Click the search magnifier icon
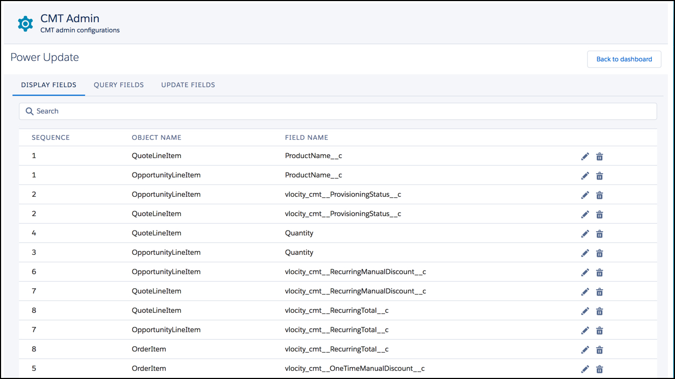The image size is (675, 379). point(30,111)
